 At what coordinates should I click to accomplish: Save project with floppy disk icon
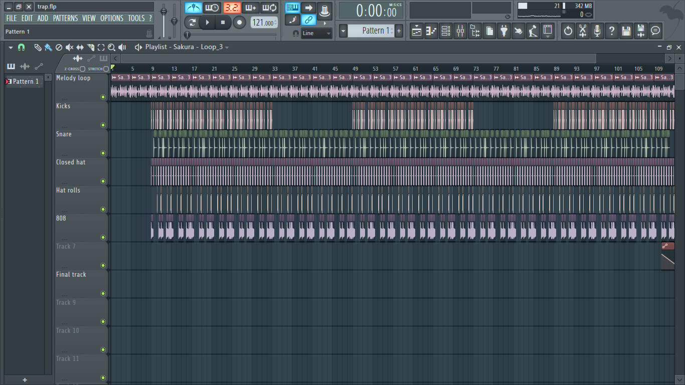626,31
